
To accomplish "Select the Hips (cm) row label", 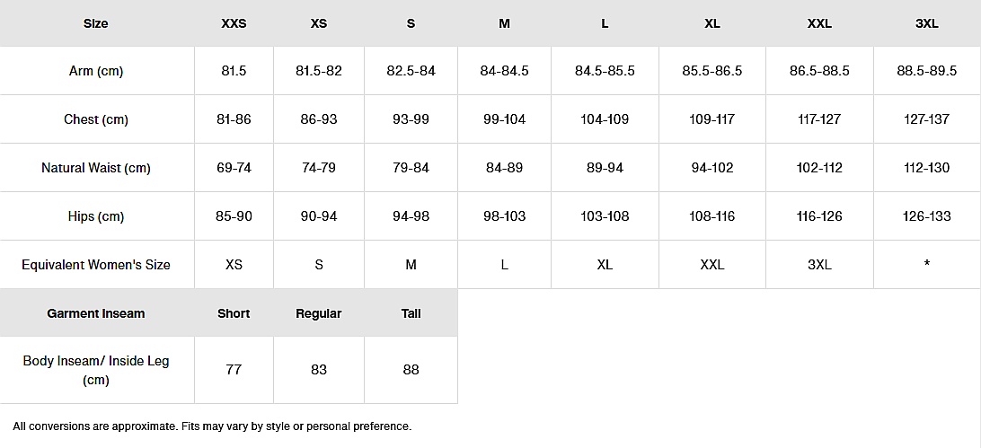I will tap(96, 216).
